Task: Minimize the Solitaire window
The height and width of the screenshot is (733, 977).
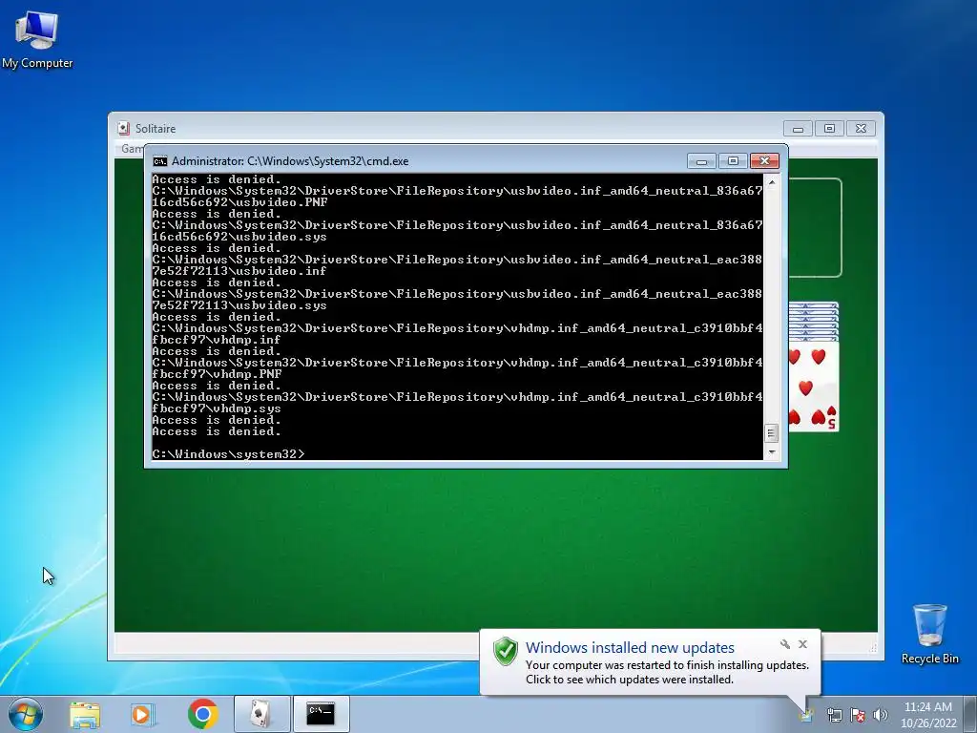Action: [798, 129]
